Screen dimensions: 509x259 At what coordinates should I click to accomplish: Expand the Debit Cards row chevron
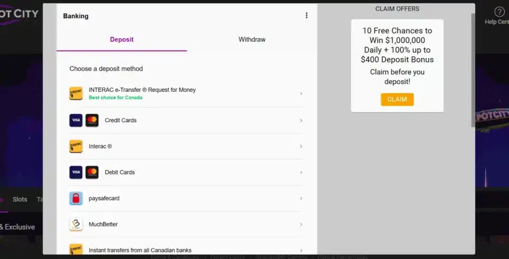pyautogui.click(x=301, y=173)
